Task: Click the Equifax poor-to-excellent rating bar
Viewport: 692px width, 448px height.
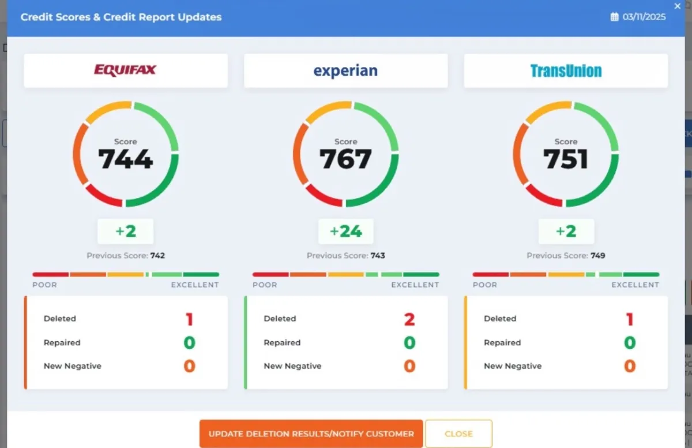Action: 126,274
